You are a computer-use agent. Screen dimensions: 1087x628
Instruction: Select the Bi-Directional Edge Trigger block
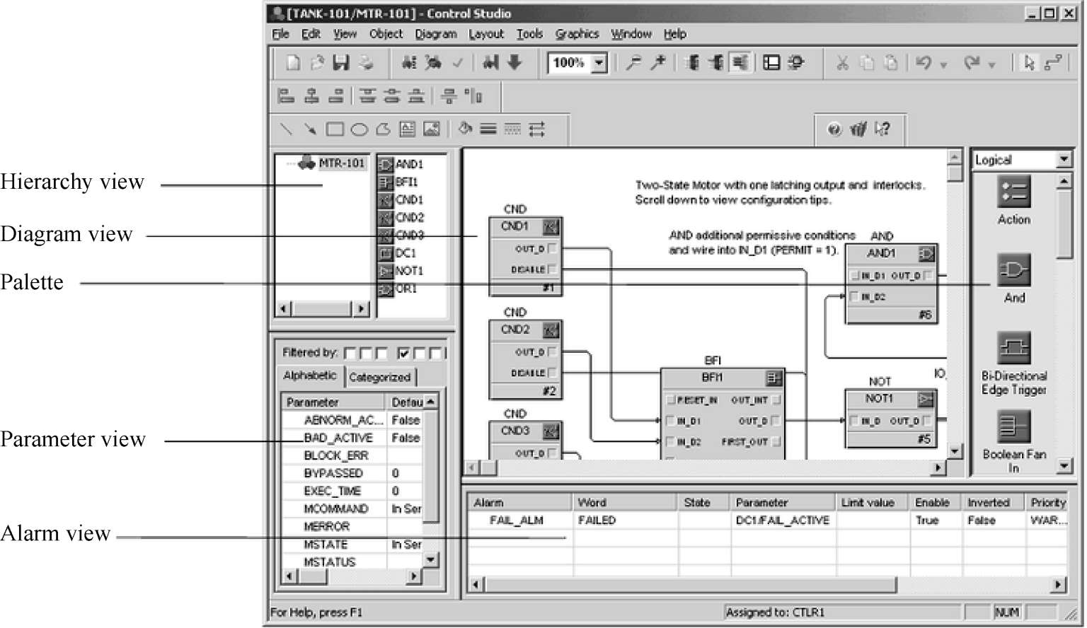[x=1013, y=349]
